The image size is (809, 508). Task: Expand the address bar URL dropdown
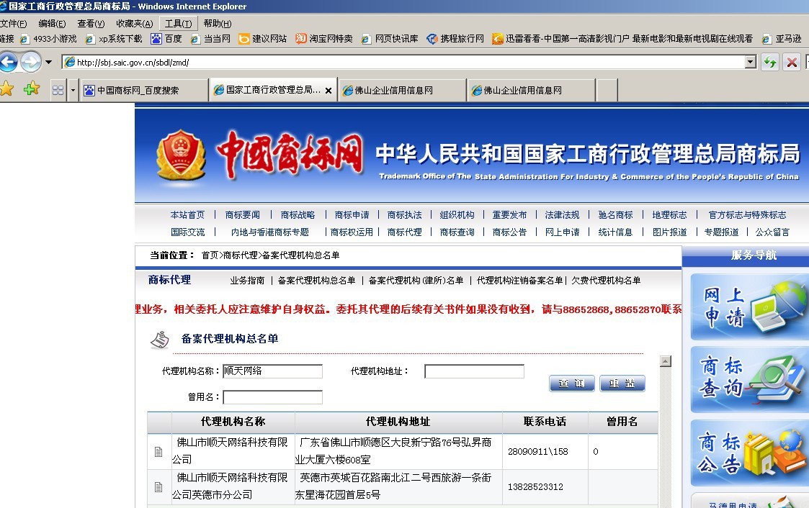click(751, 63)
